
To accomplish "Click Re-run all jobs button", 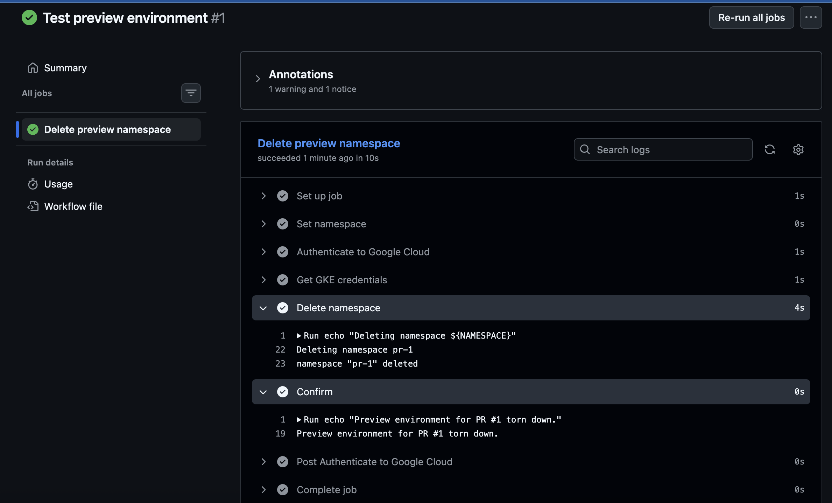I will coord(752,17).
